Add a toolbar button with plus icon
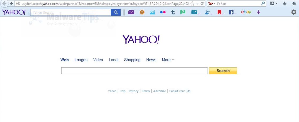Viewport: 299px width, 122px height. [258, 12]
